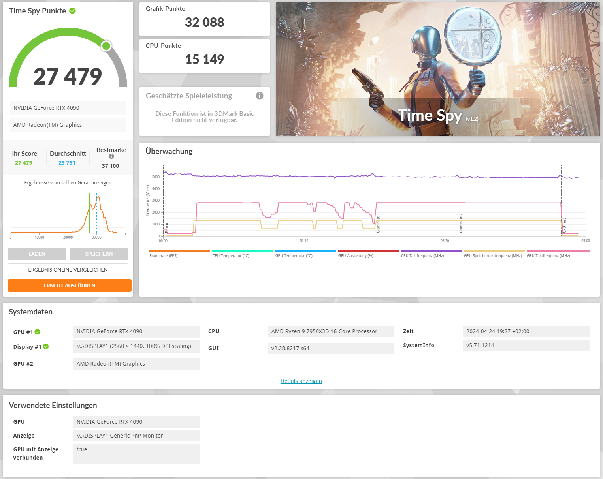Toggle the Framerate (FPS) legend entry

180,254
